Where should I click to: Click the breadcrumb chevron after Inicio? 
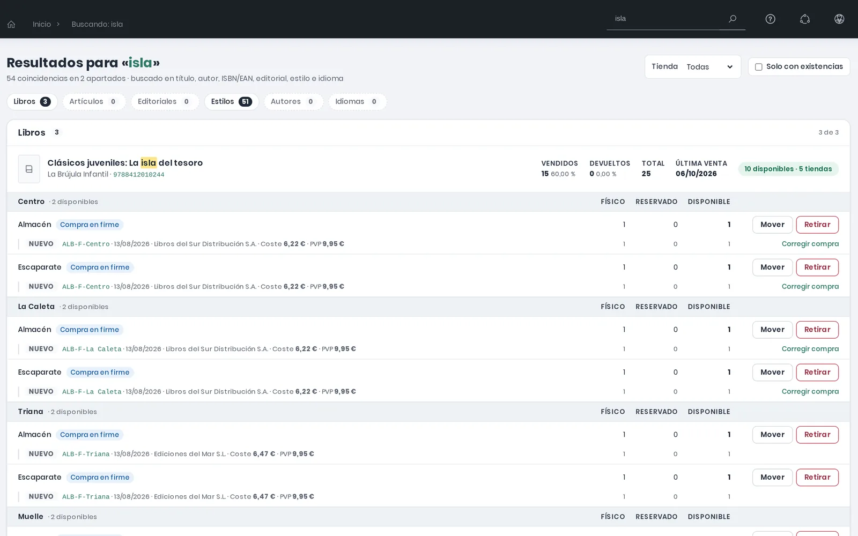coord(58,24)
